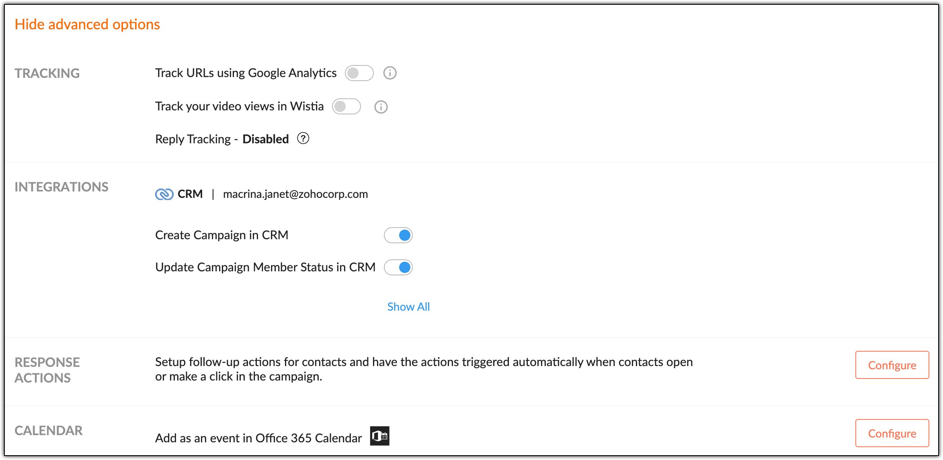Image resolution: width=943 pixels, height=460 pixels.
Task: Click the Office 365 Calendar icon
Action: 379,436
